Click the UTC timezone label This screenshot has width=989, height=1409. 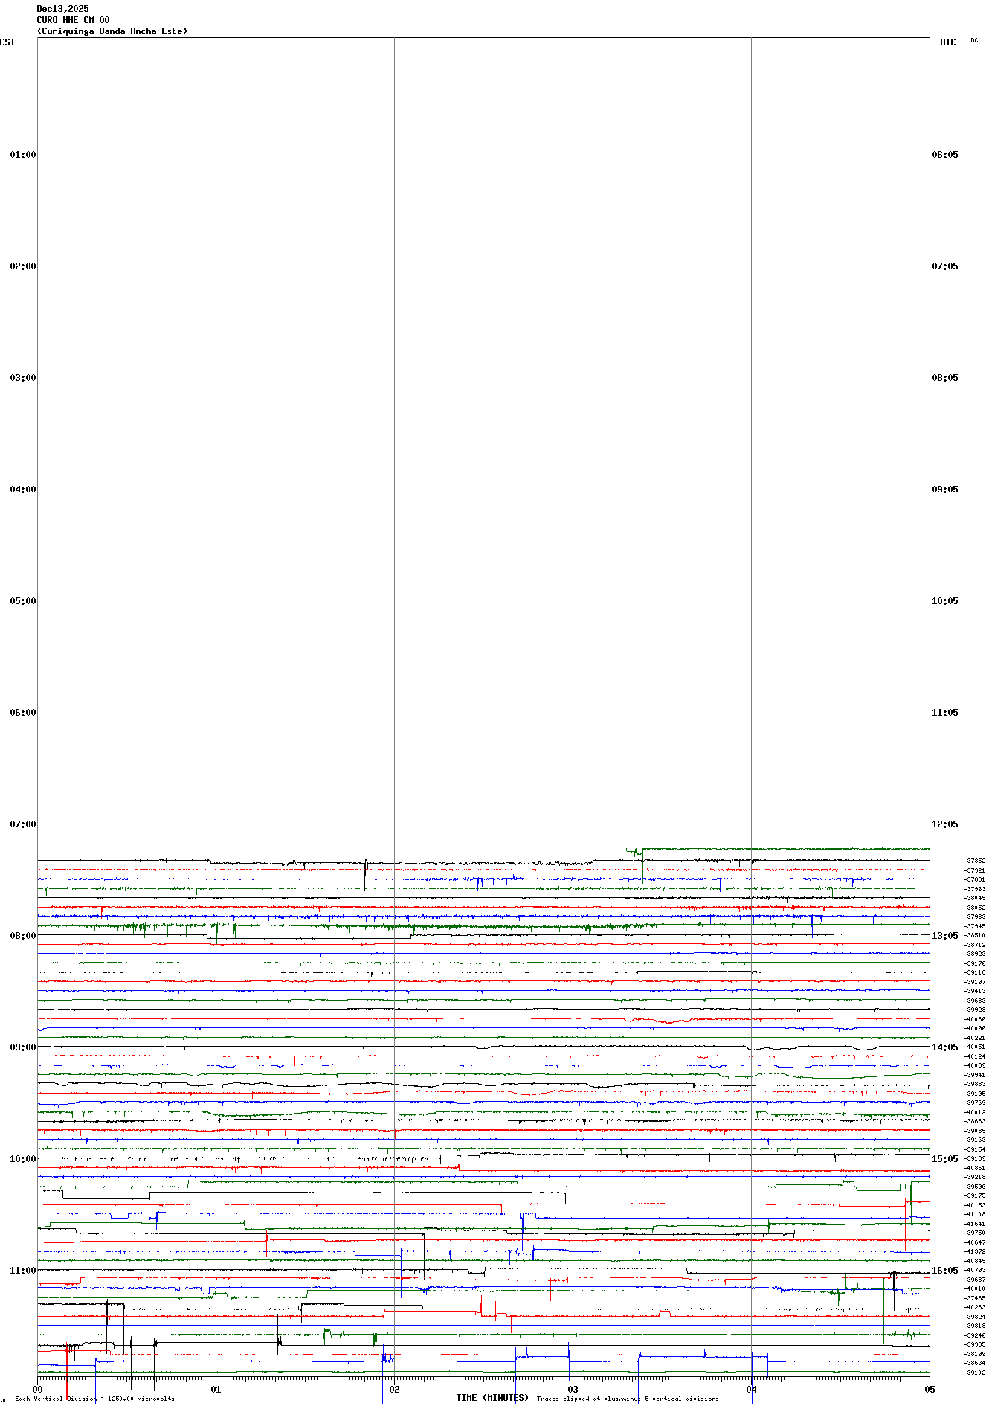[947, 42]
